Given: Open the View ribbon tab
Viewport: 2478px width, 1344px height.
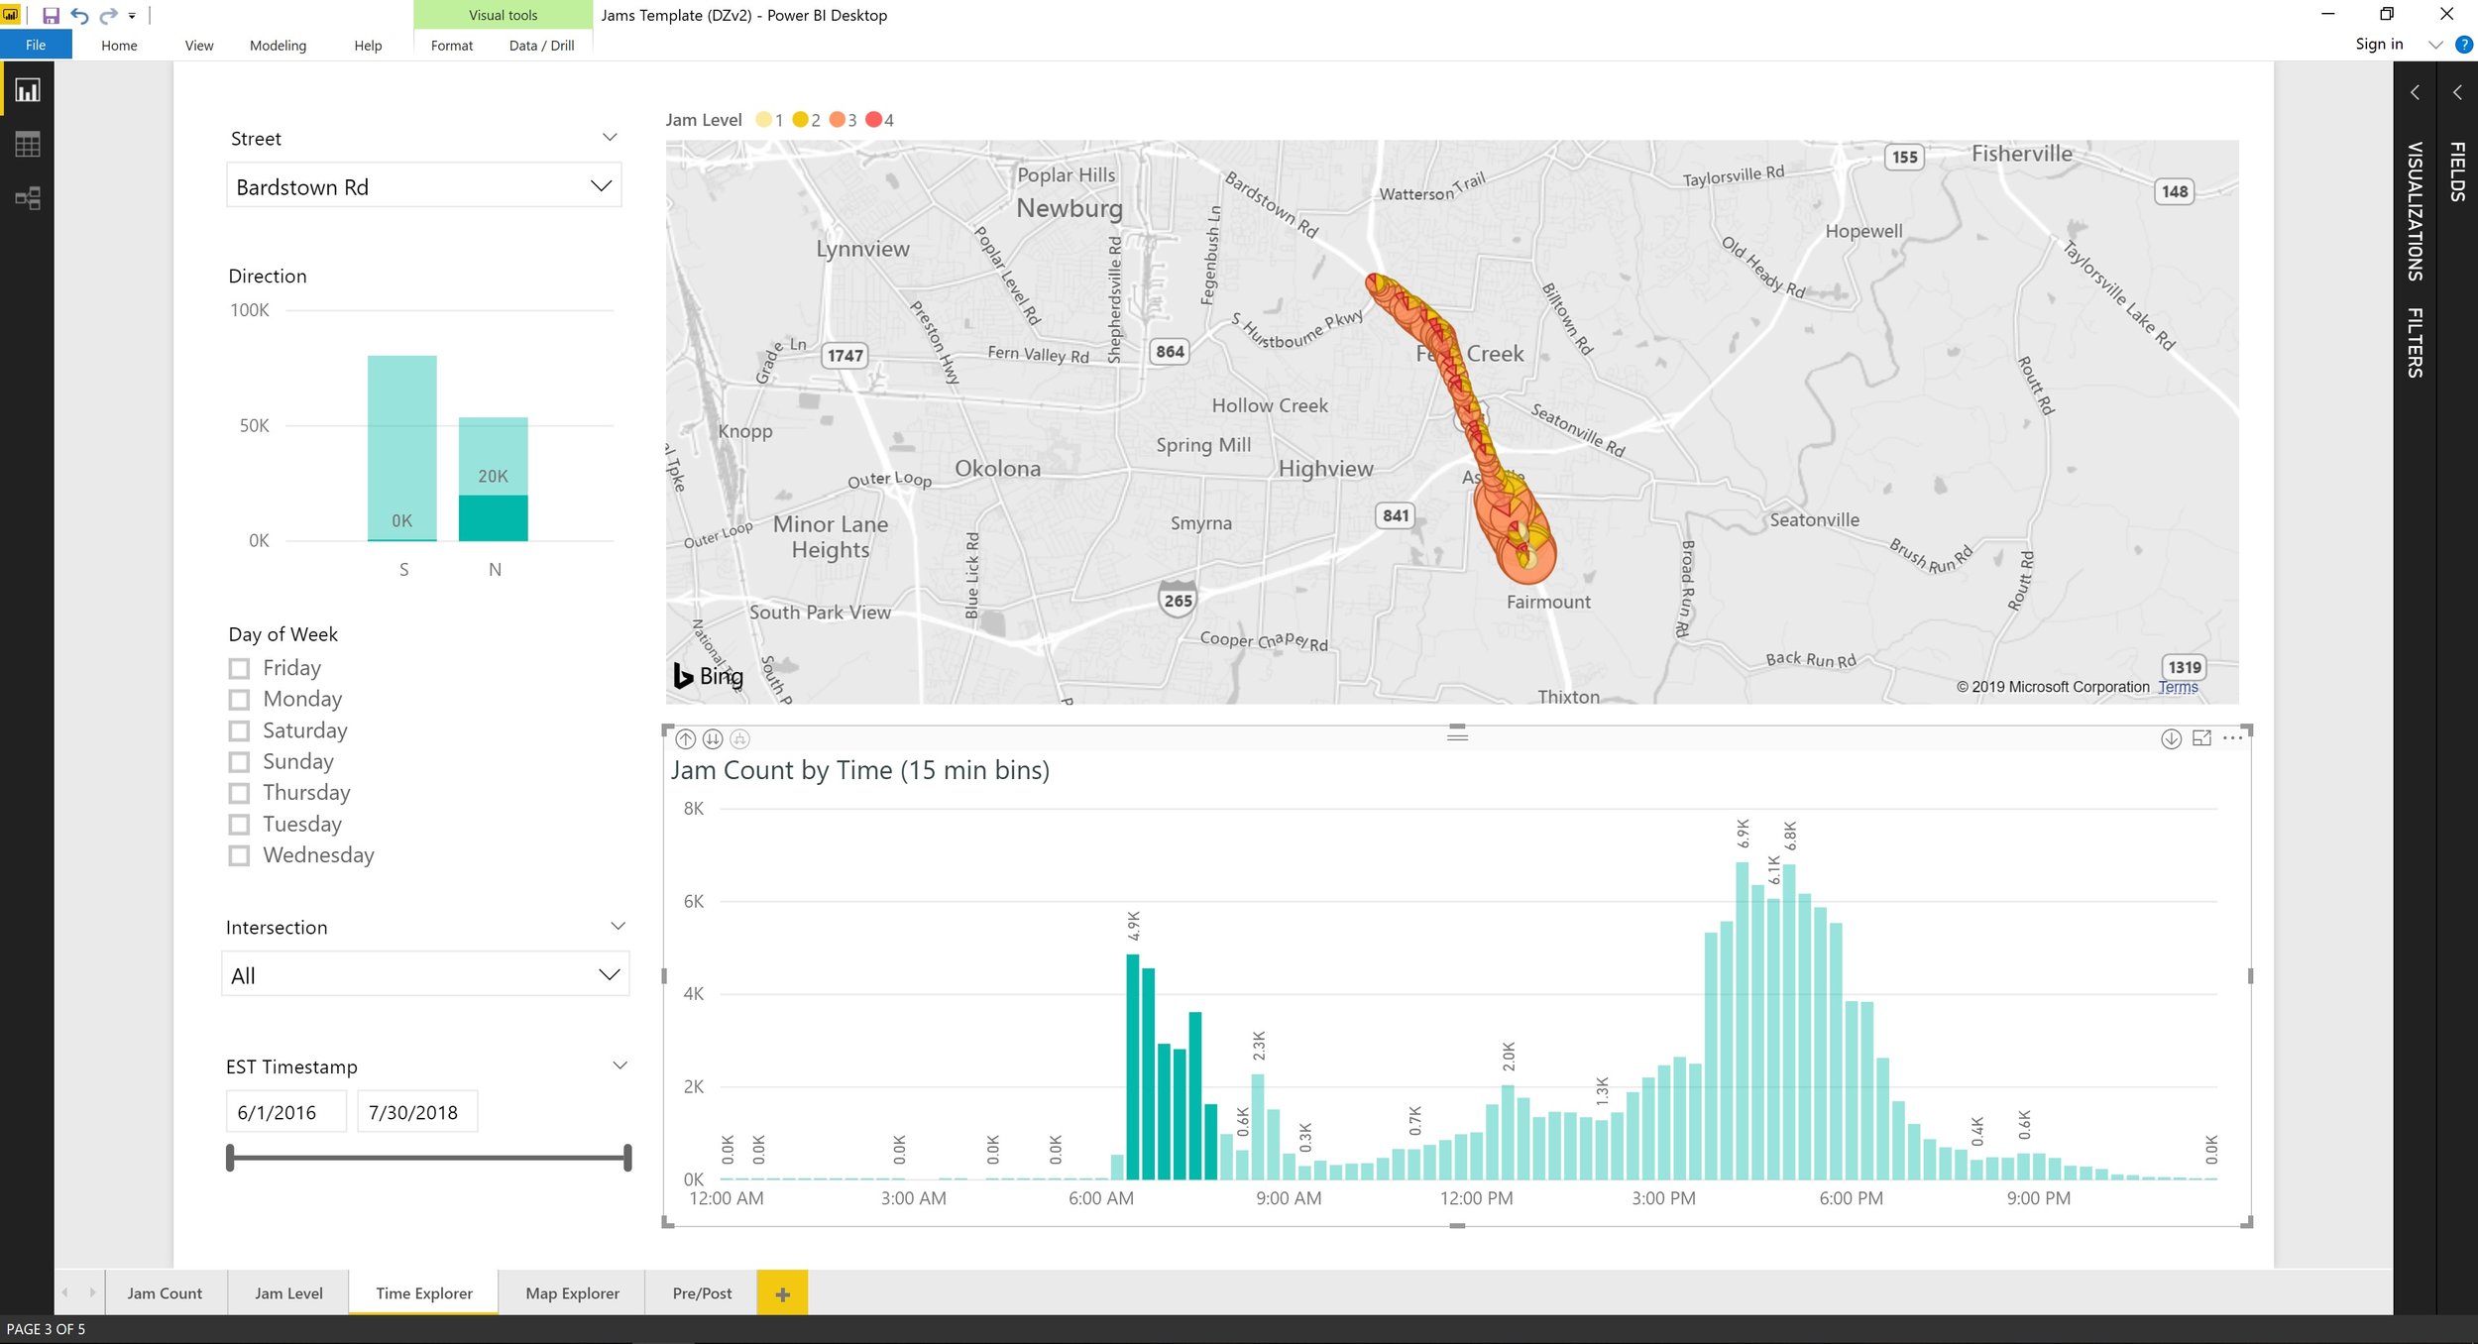Looking at the screenshot, I should coord(199,46).
